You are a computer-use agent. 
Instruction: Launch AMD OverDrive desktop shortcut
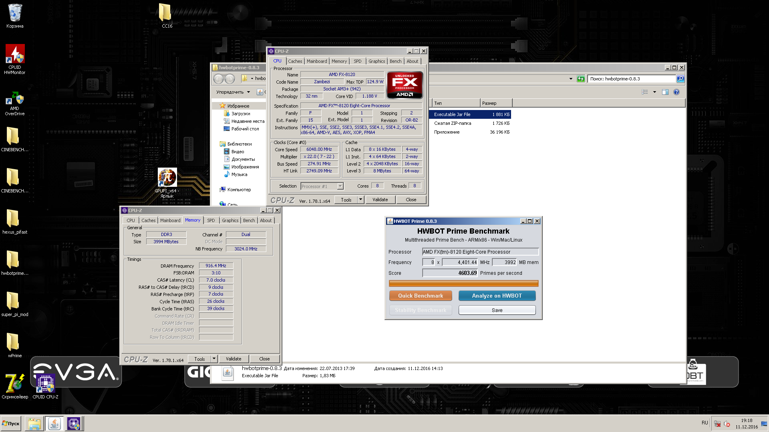15,103
